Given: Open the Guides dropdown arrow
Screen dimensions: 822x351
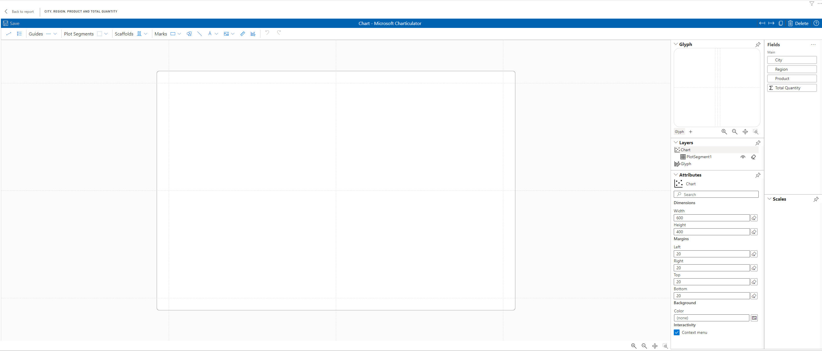Looking at the screenshot, I should point(55,33).
